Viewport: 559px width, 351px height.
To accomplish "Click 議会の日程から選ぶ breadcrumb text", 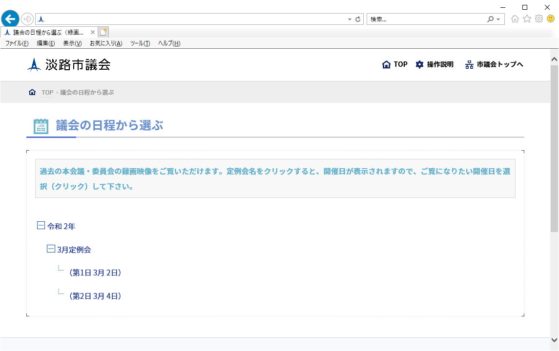I will 87,93.
